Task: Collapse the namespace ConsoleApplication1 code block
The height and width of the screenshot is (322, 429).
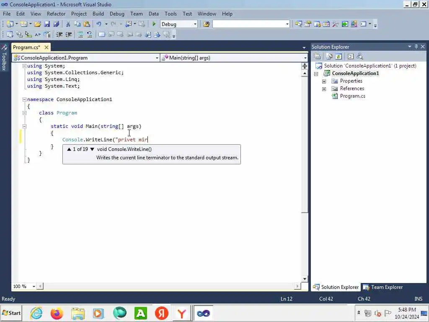Action: pyautogui.click(x=24, y=99)
